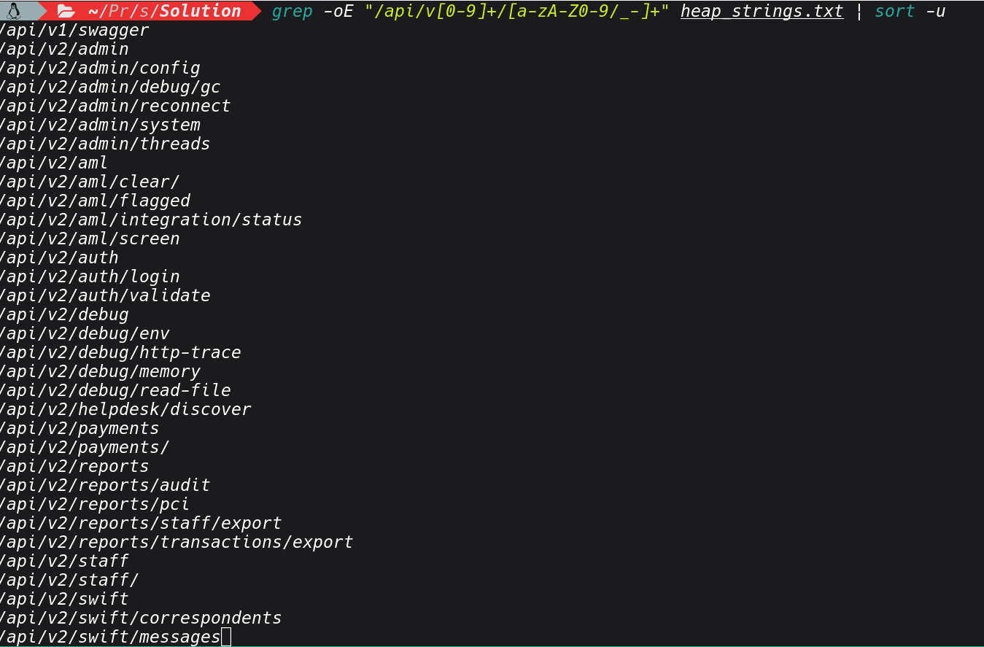Click the /api/v2/debug/http-trace line
The image size is (984, 647).
coord(120,352)
